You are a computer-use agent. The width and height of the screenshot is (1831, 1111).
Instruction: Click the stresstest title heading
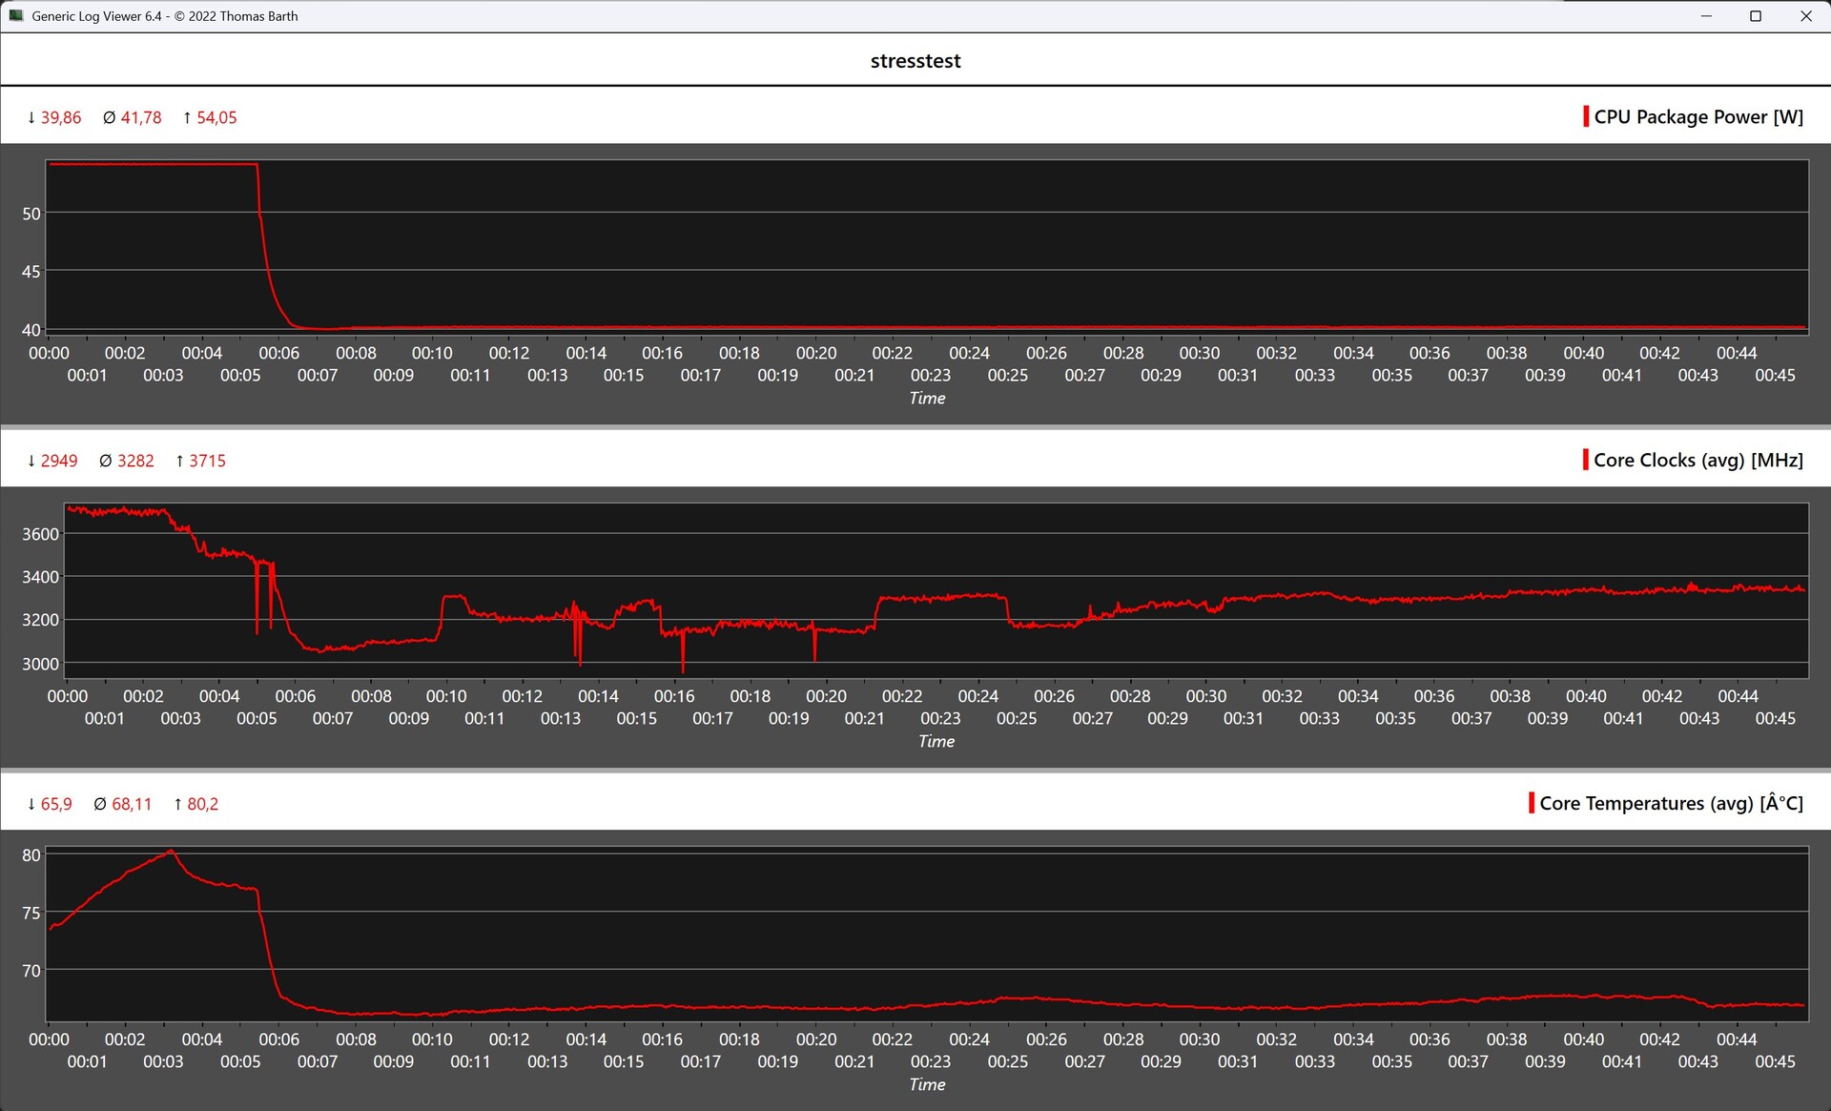(x=915, y=61)
